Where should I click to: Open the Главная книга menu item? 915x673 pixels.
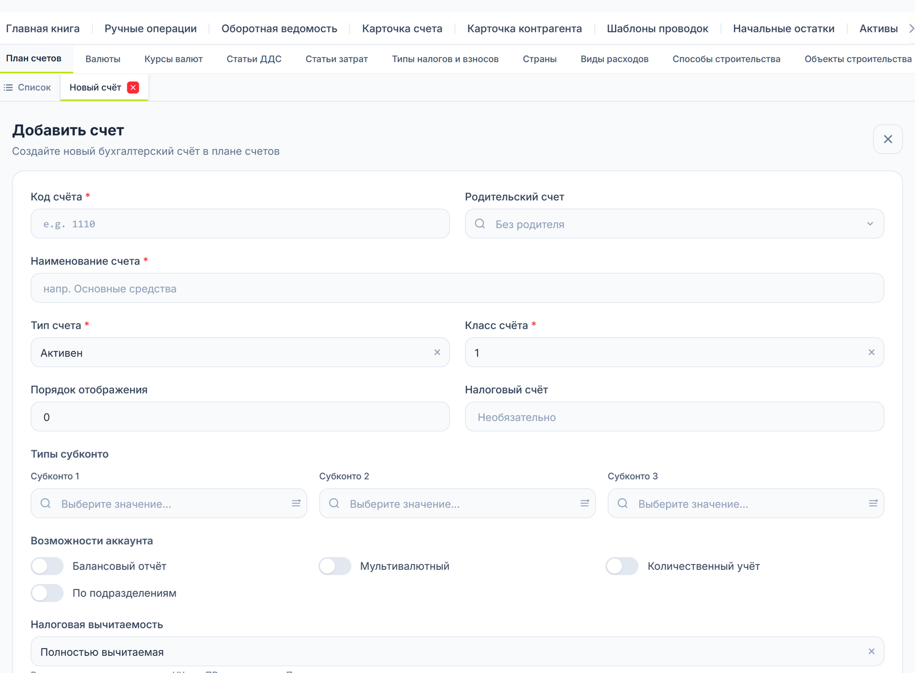[x=43, y=29]
